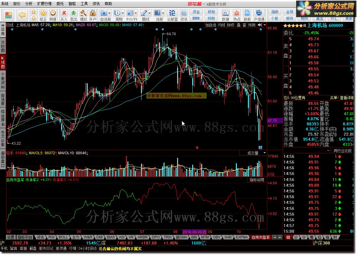Click the 财 marker on the K-line chart
Viewport: 357px width, 255px height.
[261, 148]
